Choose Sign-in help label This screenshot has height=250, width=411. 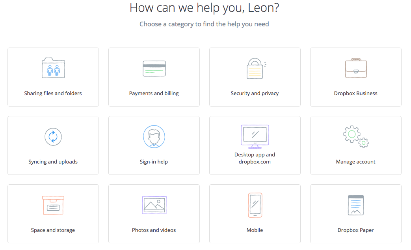tap(154, 162)
